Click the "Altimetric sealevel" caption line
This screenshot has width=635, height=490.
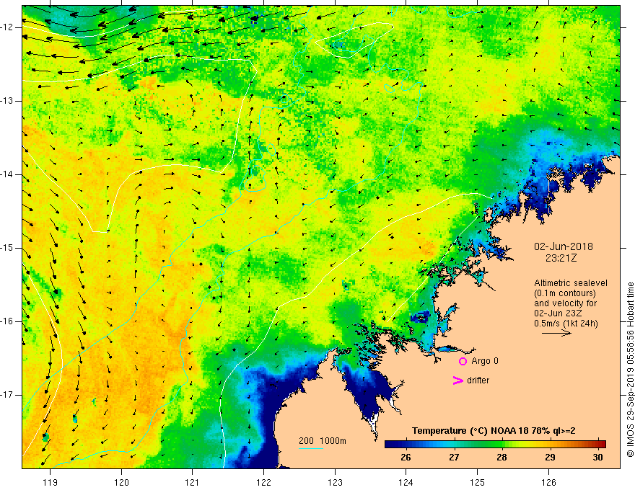(x=571, y=283)
